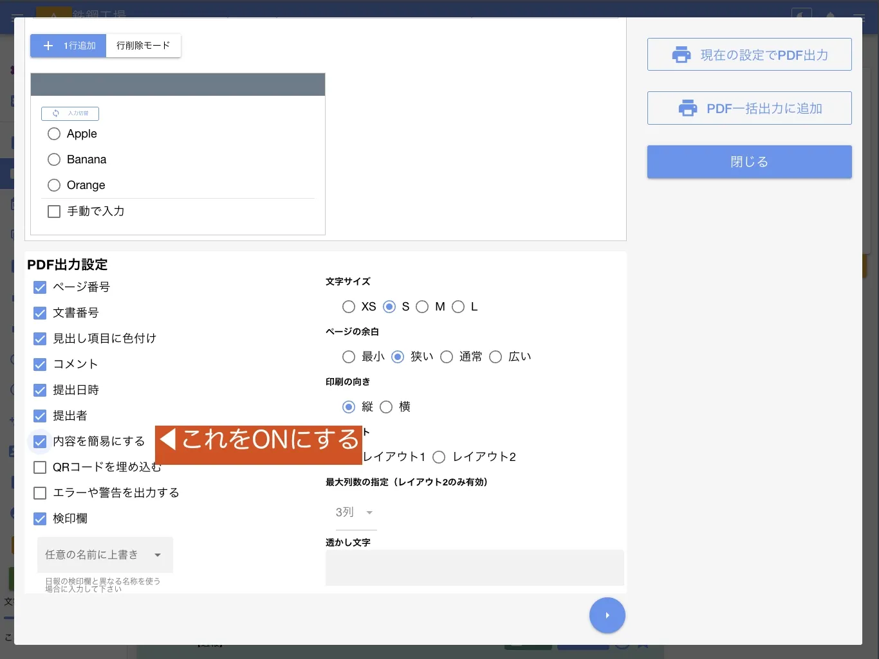This screenshot has height=659, width=879.
Task: Click the 透かし文字 input field
Action: (x=475, y=568)
